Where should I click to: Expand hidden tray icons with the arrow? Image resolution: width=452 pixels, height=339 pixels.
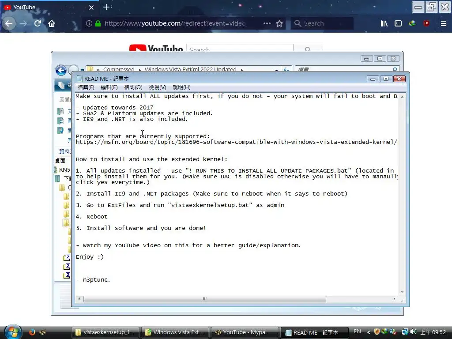pyautogui.click(x=369, y=332)
